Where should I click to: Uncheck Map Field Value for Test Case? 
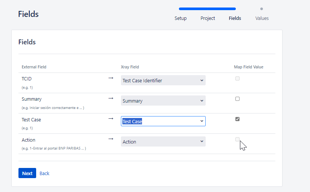pos(237,119)
